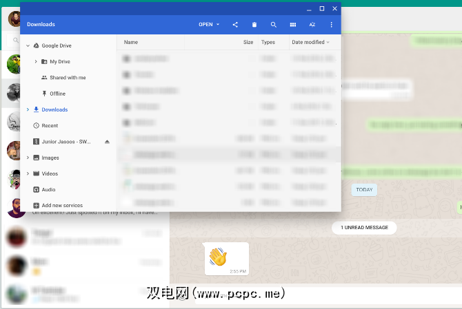Image resolution: width=462 pixels, height=309 pixels.
Task: Open the dropdown arrow beside OPEN
Action: tap(218, 24)
